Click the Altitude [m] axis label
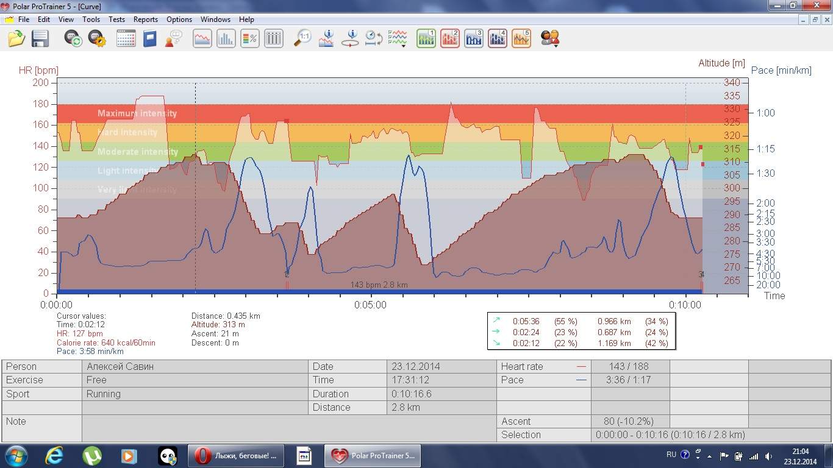 [722, 63]
